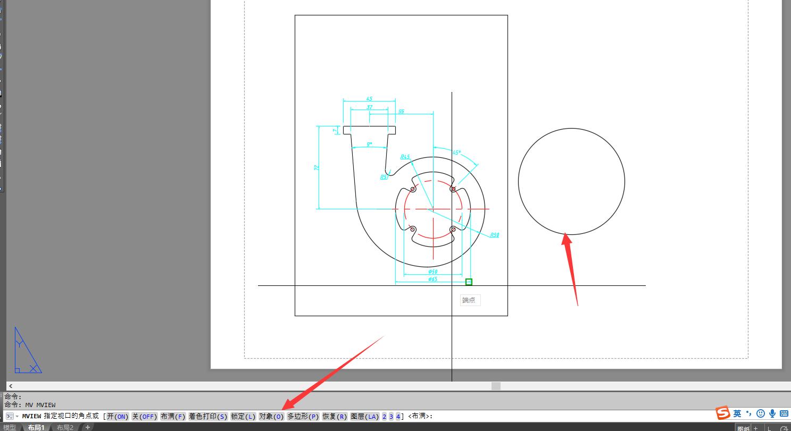Click the horizontal scrollbar left arrow
This screenshot has height=431, width=791.
pyautogui.click(x=10, y=386)
